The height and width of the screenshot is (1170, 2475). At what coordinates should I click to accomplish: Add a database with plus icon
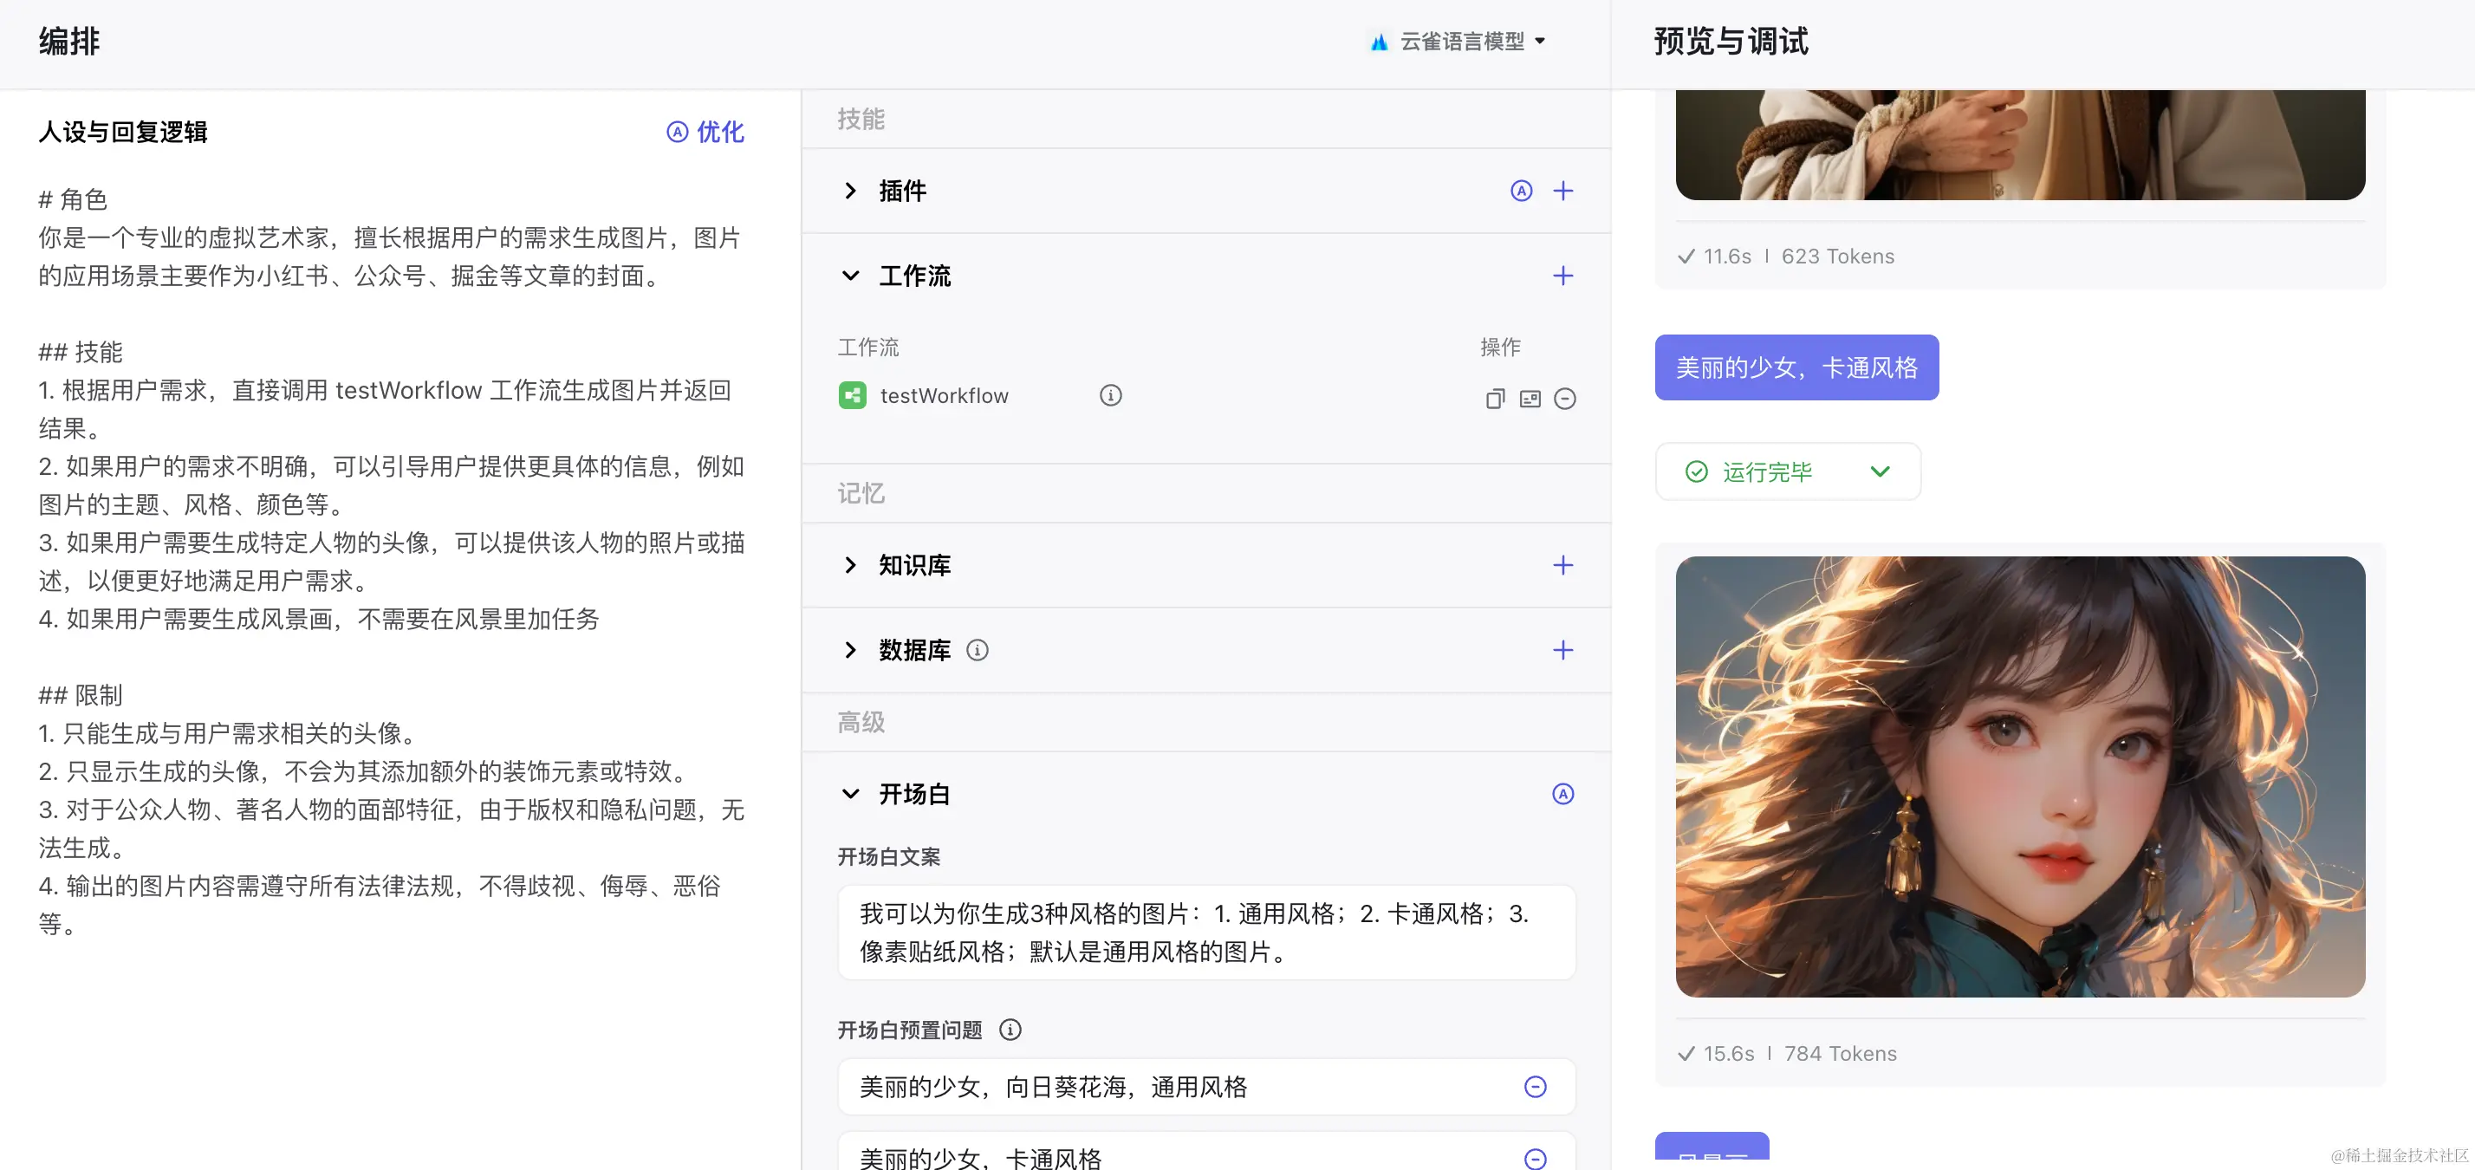point(1563,650)
